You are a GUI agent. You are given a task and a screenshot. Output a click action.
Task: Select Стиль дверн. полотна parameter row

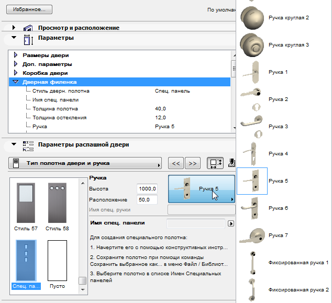119,91
